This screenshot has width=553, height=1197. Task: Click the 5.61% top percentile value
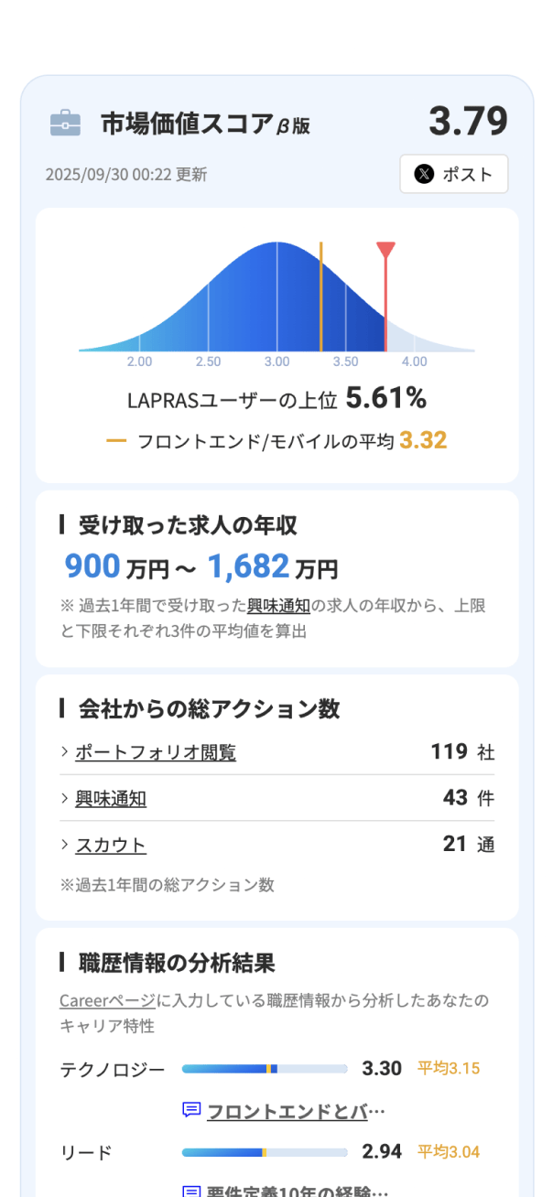point(386,398)
